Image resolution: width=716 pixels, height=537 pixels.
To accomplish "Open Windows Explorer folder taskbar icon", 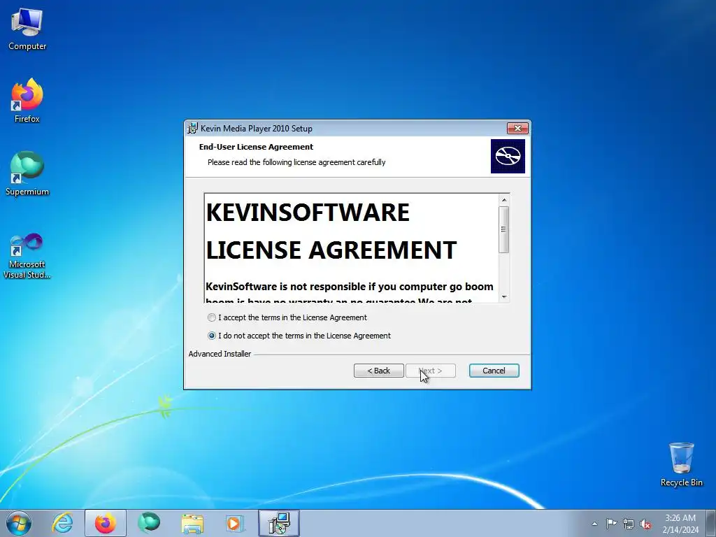I will coord(192,523).
